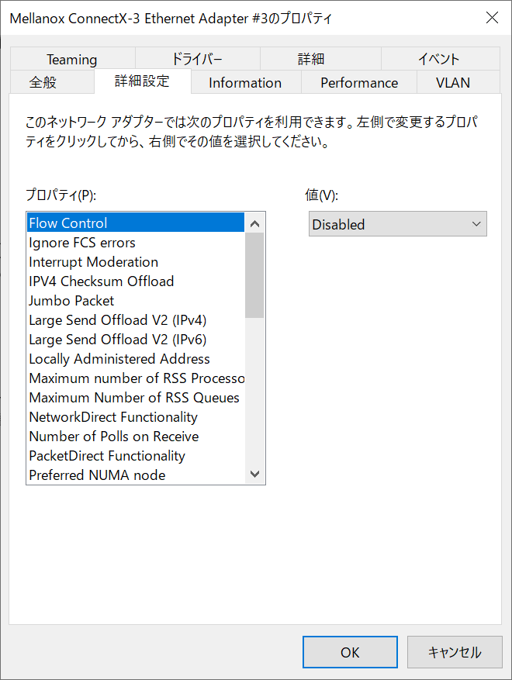Select Large Send Offload V2 (IPv6)
This screenshot has width=512, height=680.
click(136, 339)
